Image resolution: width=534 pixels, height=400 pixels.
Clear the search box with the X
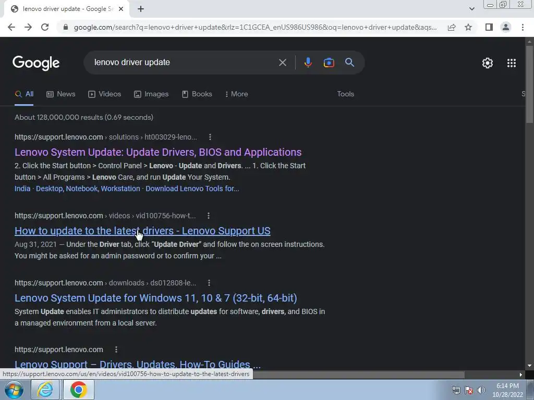coord(282,63)
